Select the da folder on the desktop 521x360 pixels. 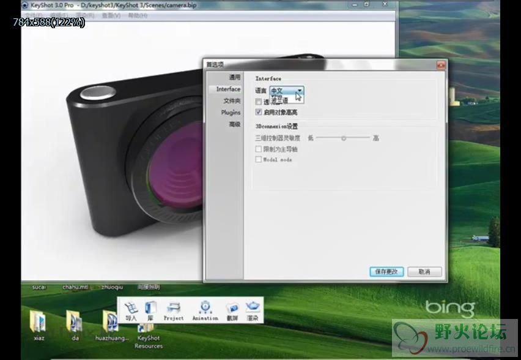pos(75,325)
